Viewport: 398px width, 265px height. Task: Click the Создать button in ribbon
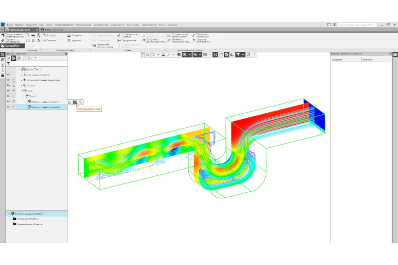[49, 35]
